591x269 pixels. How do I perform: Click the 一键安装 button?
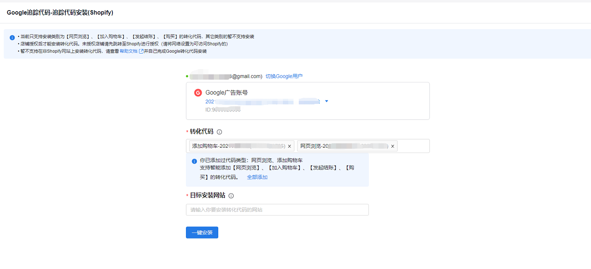coord(202,232)
